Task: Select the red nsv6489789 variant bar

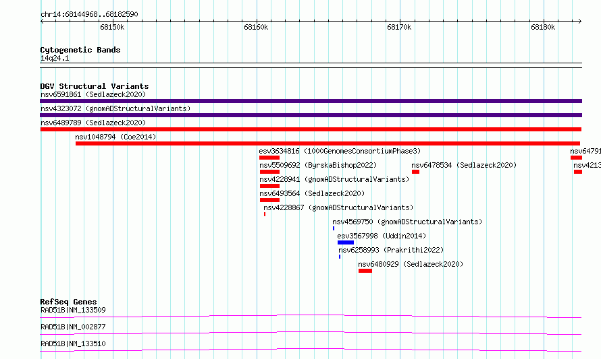Action: pos(311,129)
